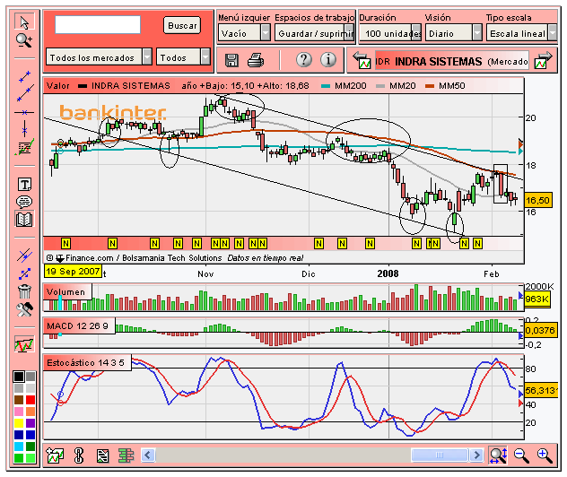
Task: Click the zoom with blue arrows icon
Action: pos(498,455)
